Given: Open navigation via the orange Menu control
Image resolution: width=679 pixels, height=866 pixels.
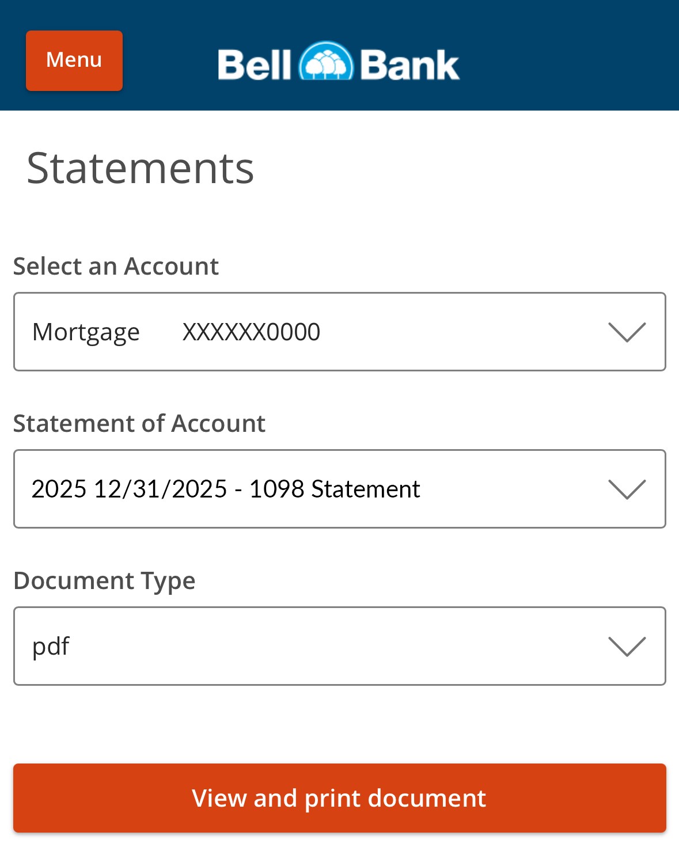Looking at the screenshot, I should pos(74,60).
